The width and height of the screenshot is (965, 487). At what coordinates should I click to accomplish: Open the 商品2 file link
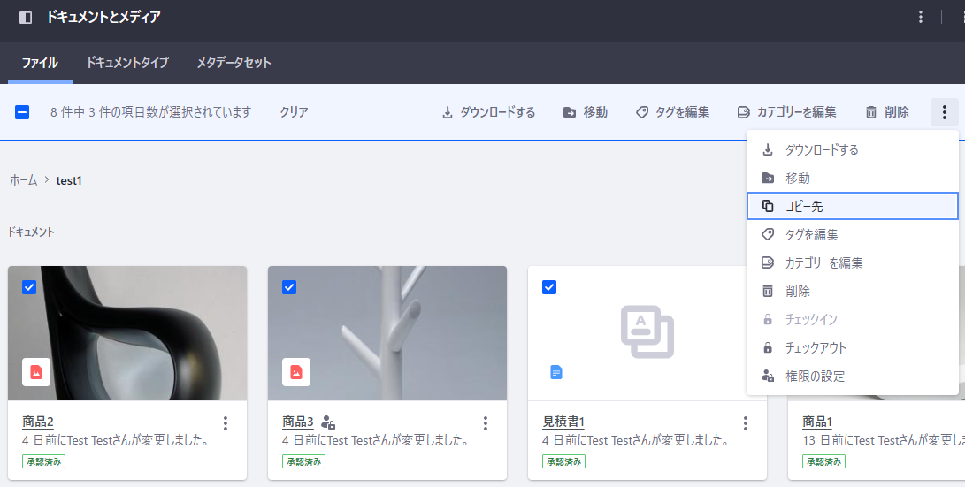tap(38, 422)
